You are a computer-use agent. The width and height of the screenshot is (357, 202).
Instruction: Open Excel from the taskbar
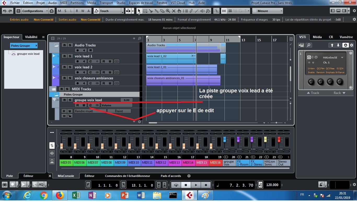tap(76, 195)
